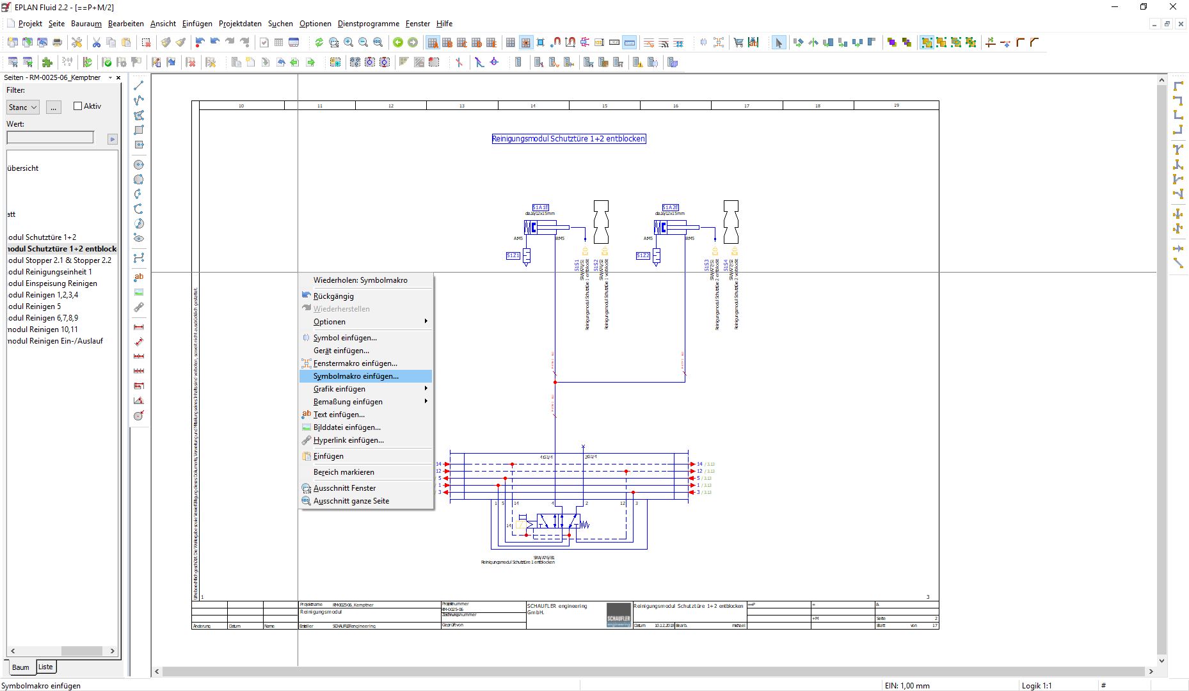
Task: Click the Wert field arrow button
Action: click(x=113, y=138)
